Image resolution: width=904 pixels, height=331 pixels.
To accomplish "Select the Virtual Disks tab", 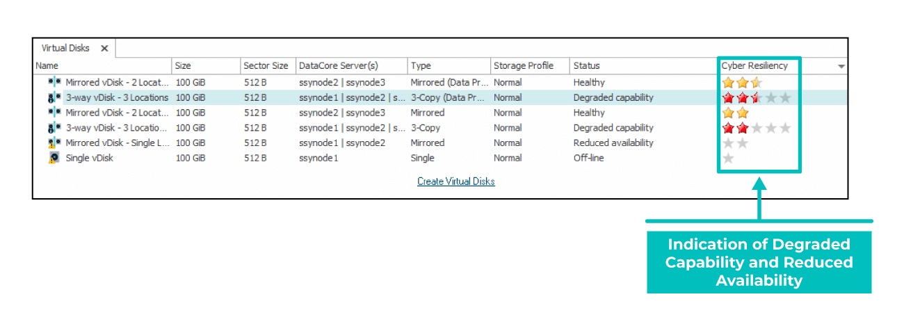I will (x=65, y=48).
